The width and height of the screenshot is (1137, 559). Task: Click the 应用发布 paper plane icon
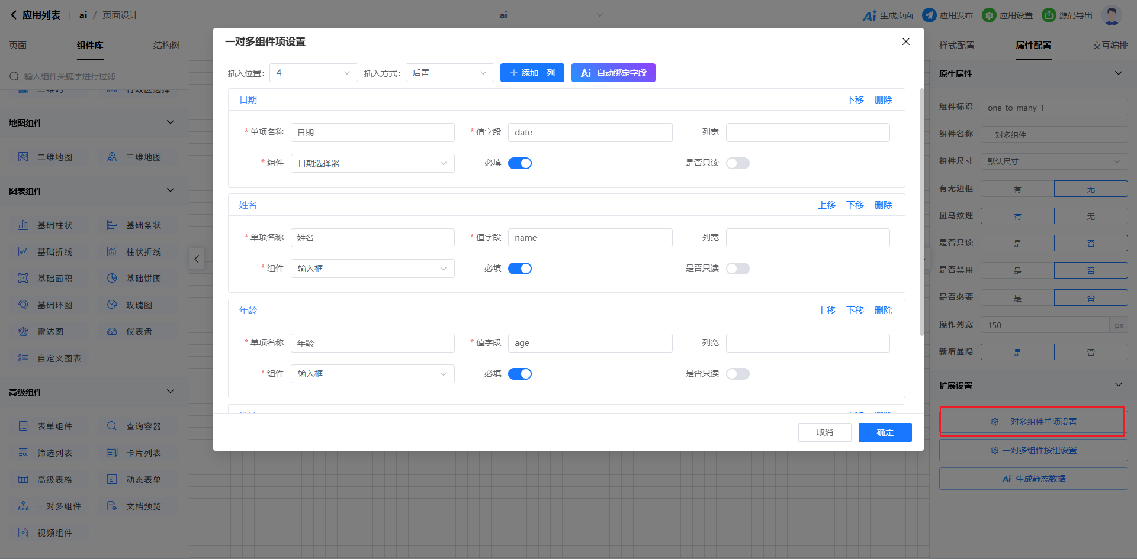pyautogui.click(x=930, y=15)
